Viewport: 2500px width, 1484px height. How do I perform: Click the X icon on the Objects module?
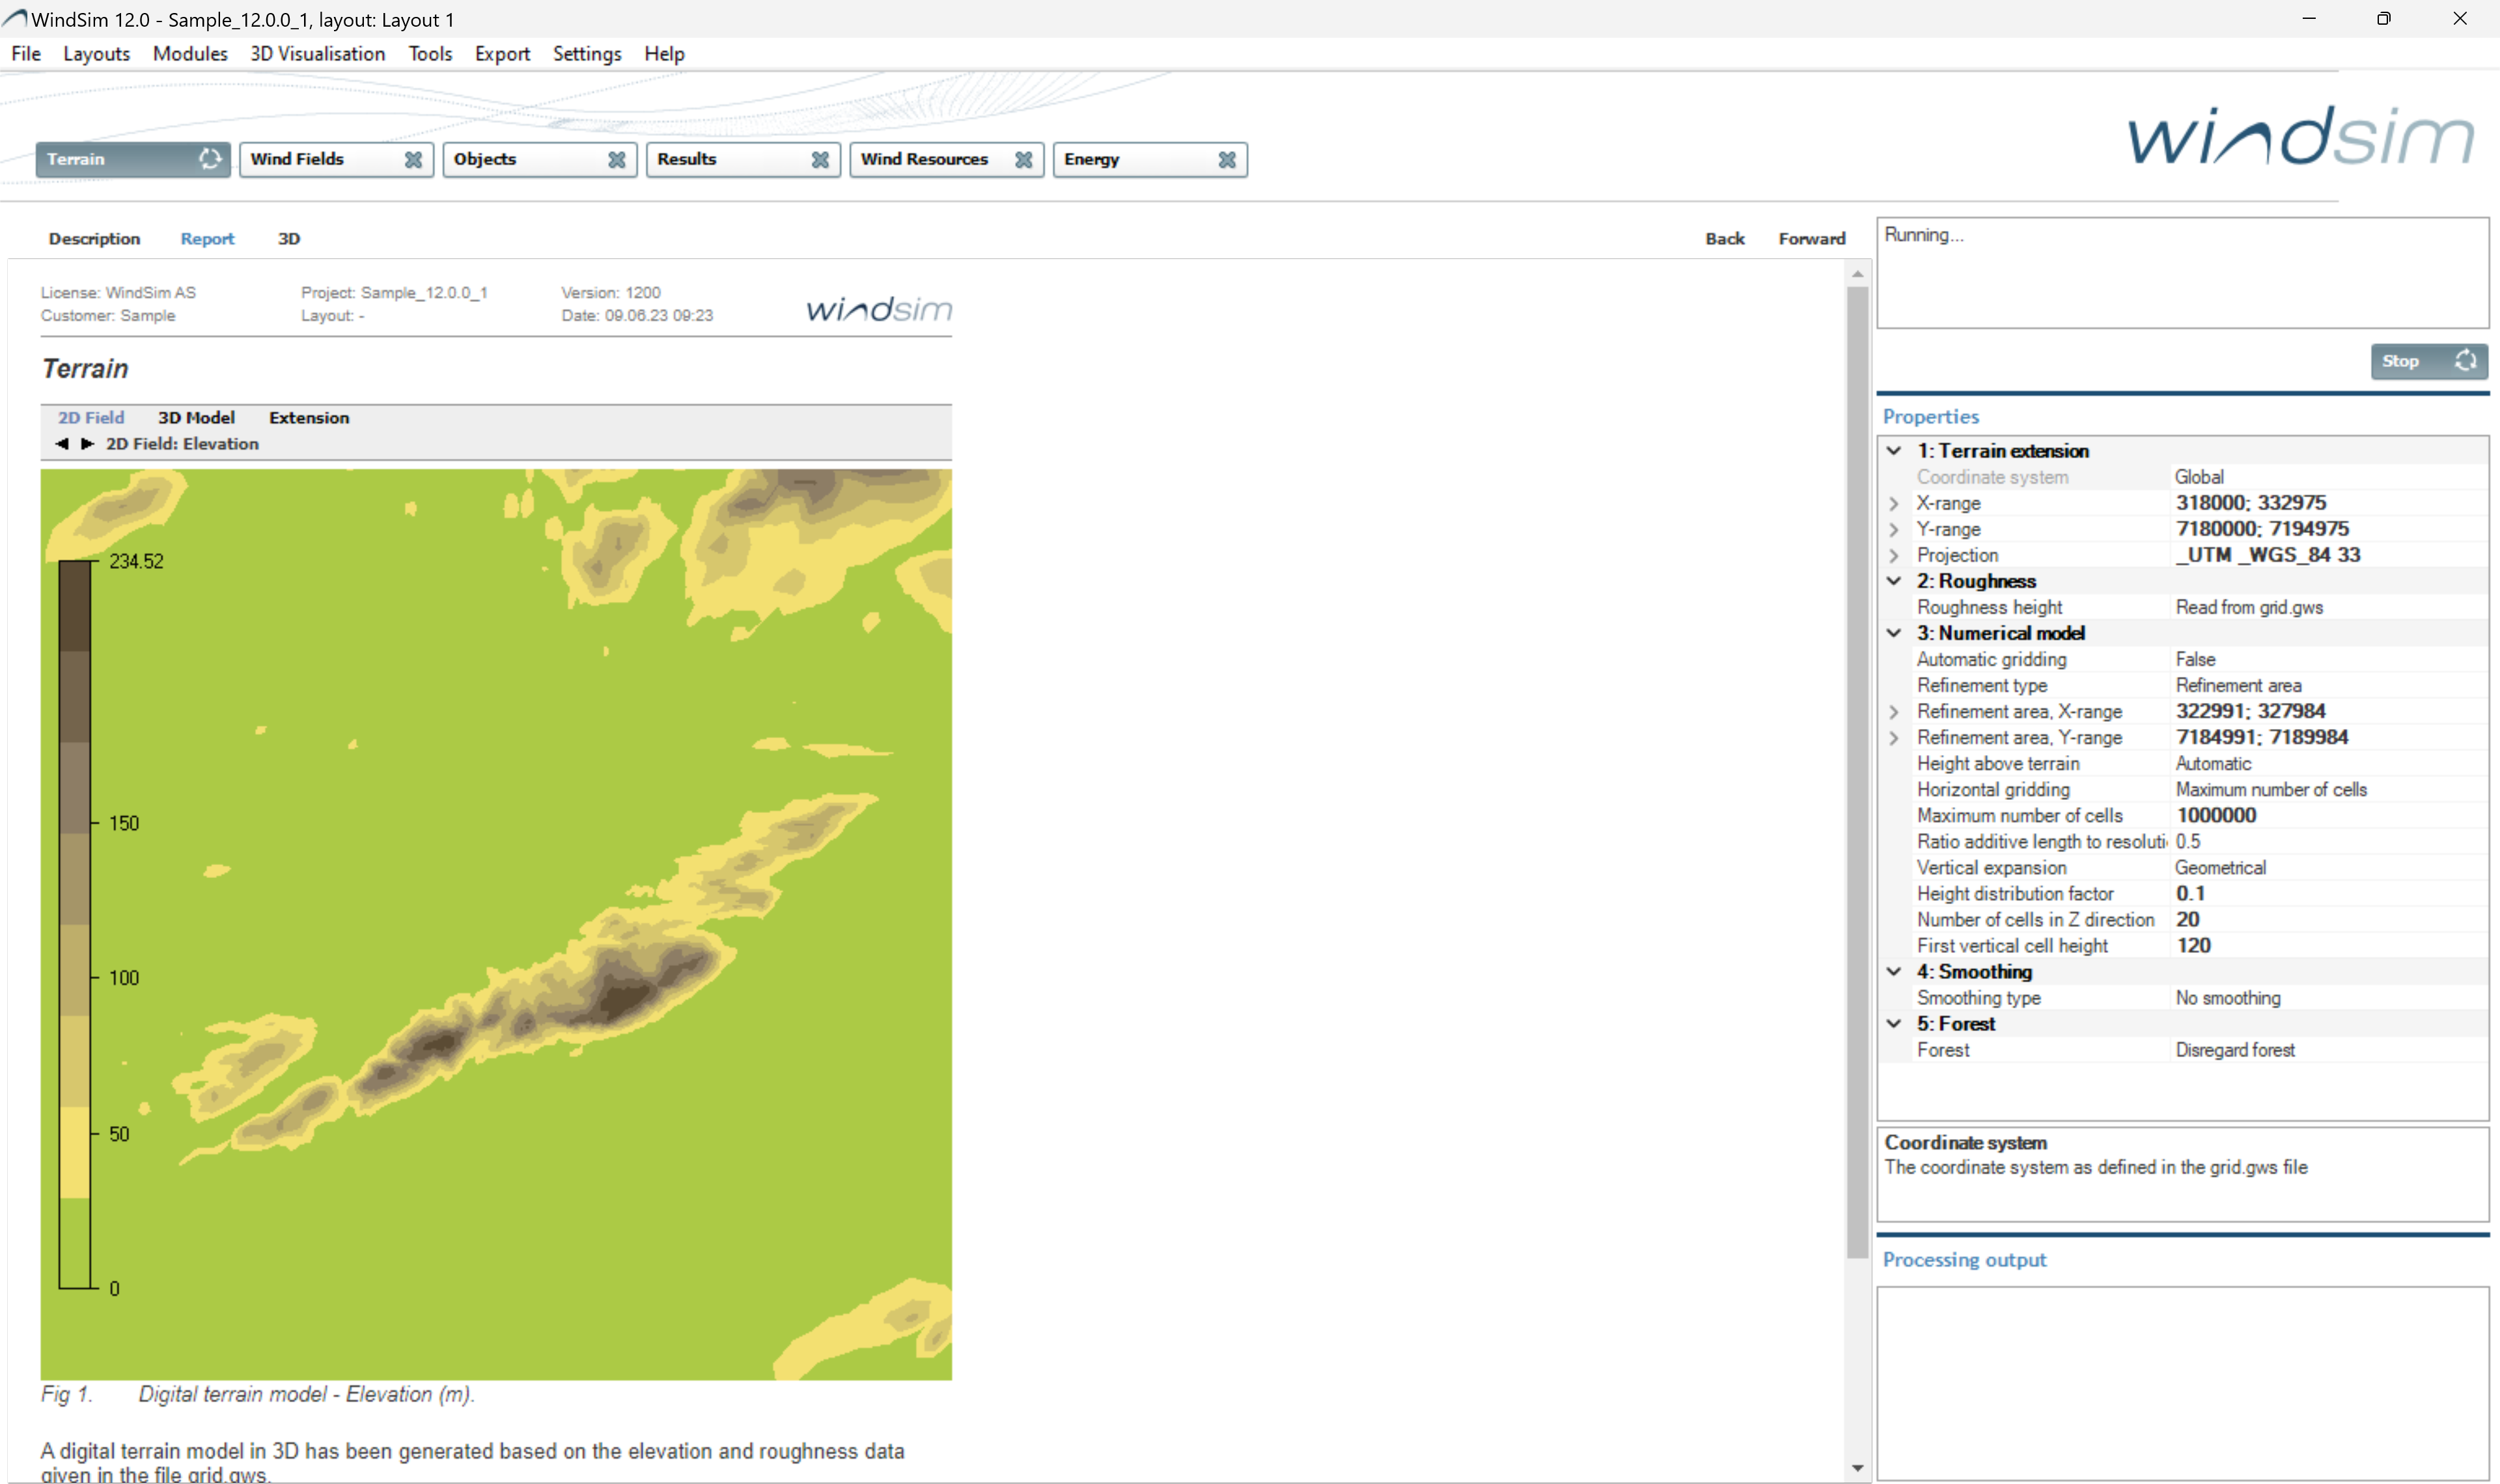pyautogui.click(x=617, y=160)
